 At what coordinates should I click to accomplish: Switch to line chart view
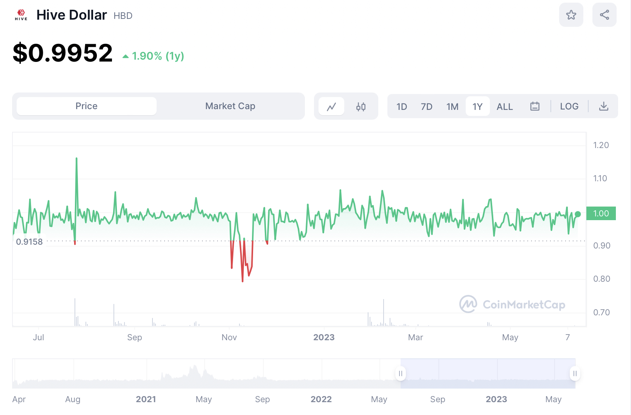331,106
